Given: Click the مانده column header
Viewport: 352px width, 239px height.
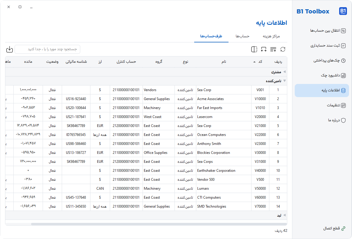Looking at the screenshot, I should coord(28,62).
